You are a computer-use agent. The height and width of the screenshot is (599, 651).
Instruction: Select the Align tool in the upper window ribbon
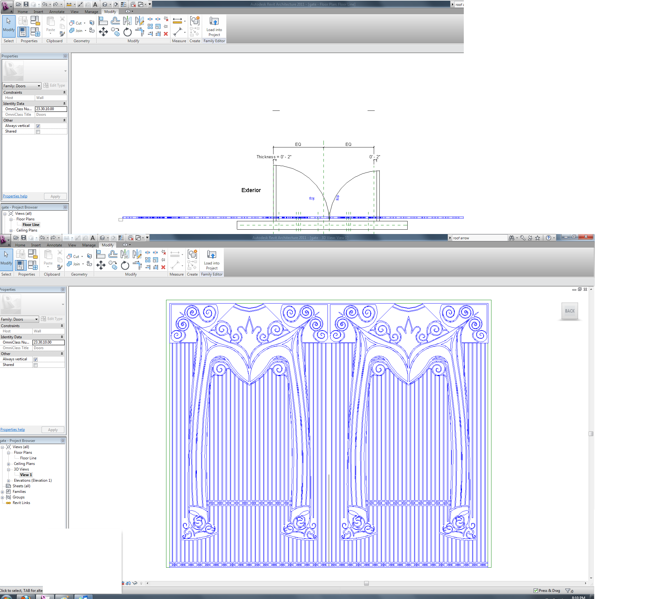[x=103, y=21]
